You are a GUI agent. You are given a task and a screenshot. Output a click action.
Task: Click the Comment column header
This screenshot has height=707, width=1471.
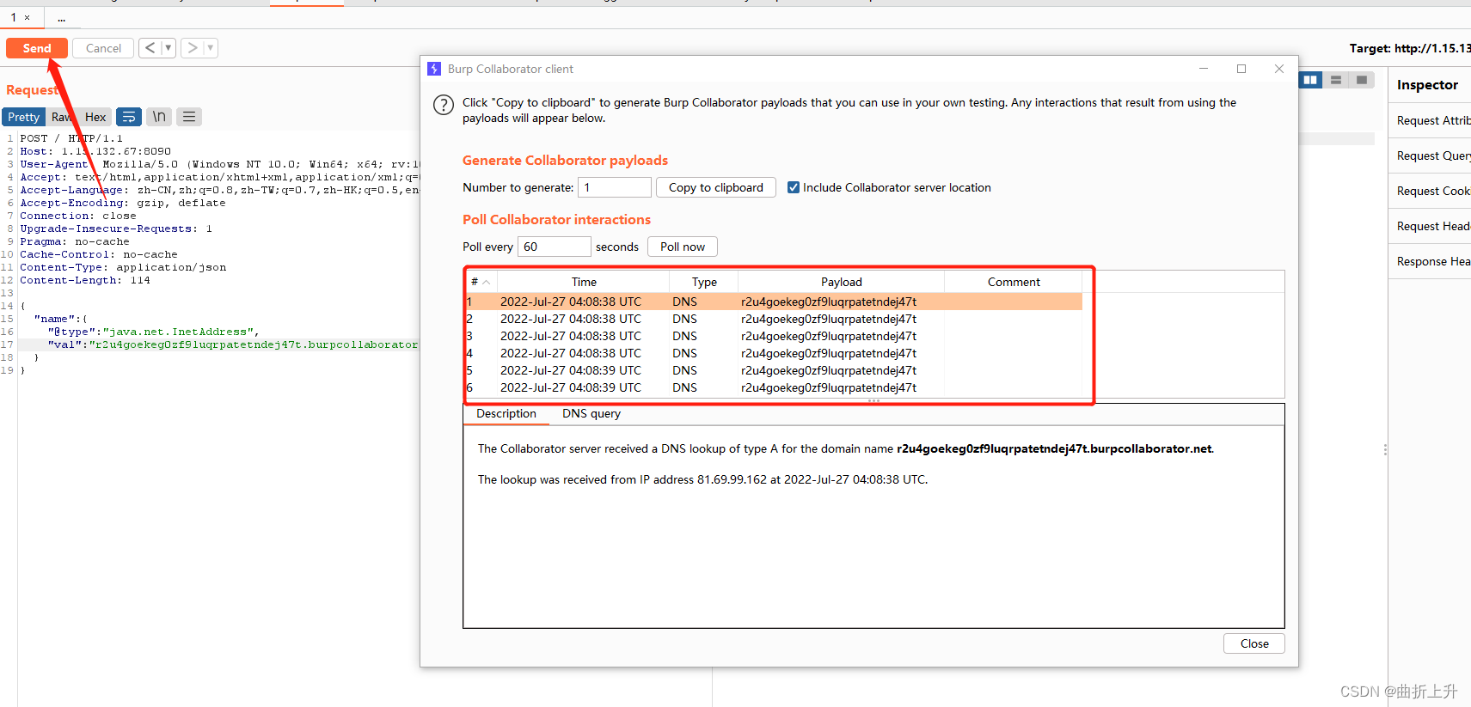[x=1014, y=282]
